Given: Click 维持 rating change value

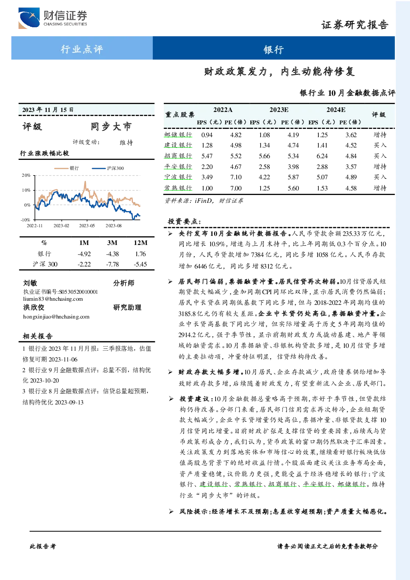Looking at the screenshot, I should pos(126,143).
